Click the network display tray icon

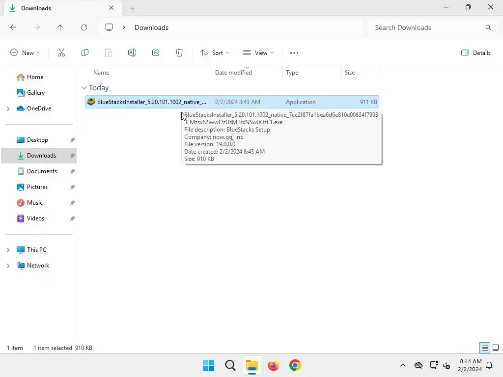(x=434, y=365)
